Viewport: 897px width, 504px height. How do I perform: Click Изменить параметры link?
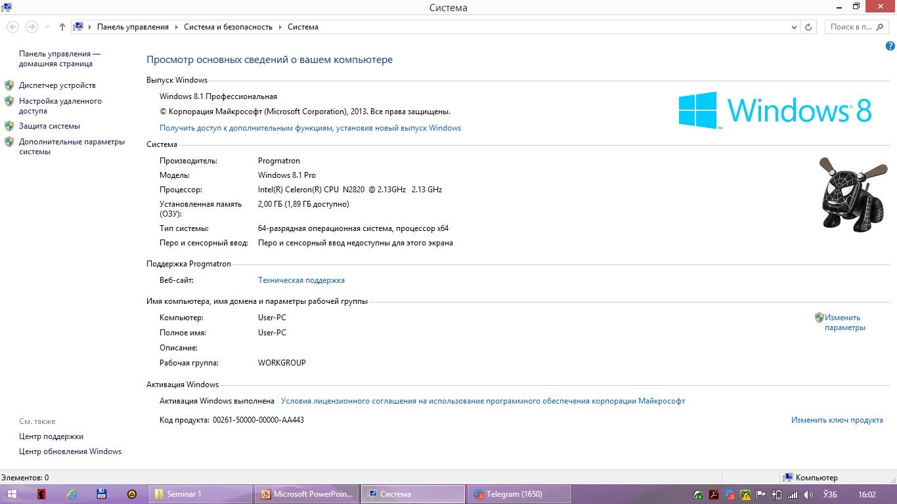[845, 322]
